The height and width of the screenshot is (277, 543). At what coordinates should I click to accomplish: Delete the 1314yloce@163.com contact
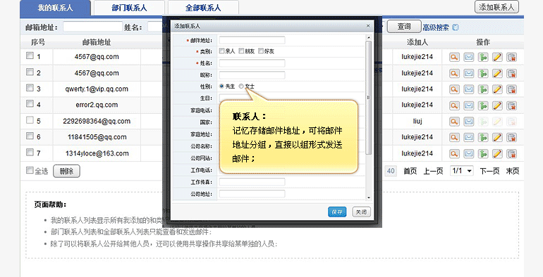tap(511, 153)
